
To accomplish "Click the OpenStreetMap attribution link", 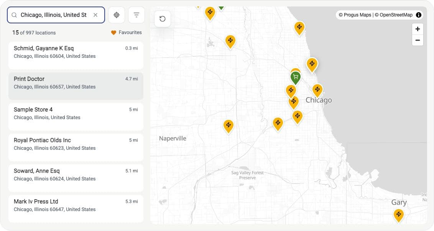I will coord(394,15).
